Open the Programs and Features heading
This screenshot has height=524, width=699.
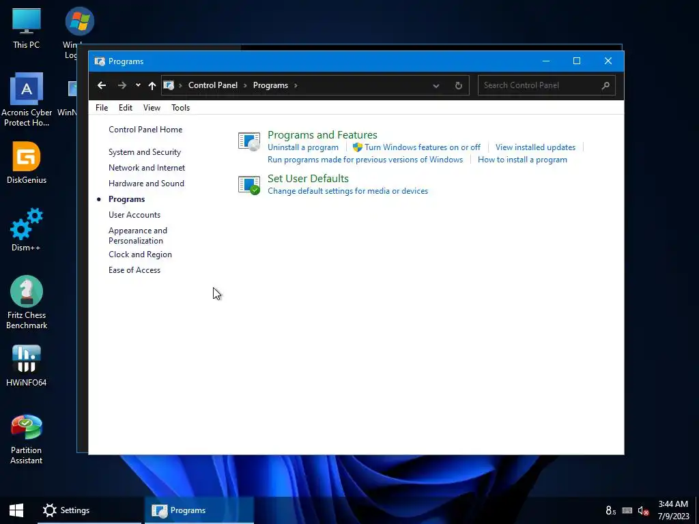322,134
